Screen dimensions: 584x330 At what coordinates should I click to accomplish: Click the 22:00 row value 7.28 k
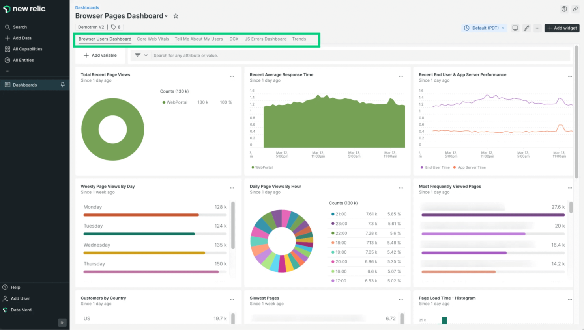[x=371, y=233]
